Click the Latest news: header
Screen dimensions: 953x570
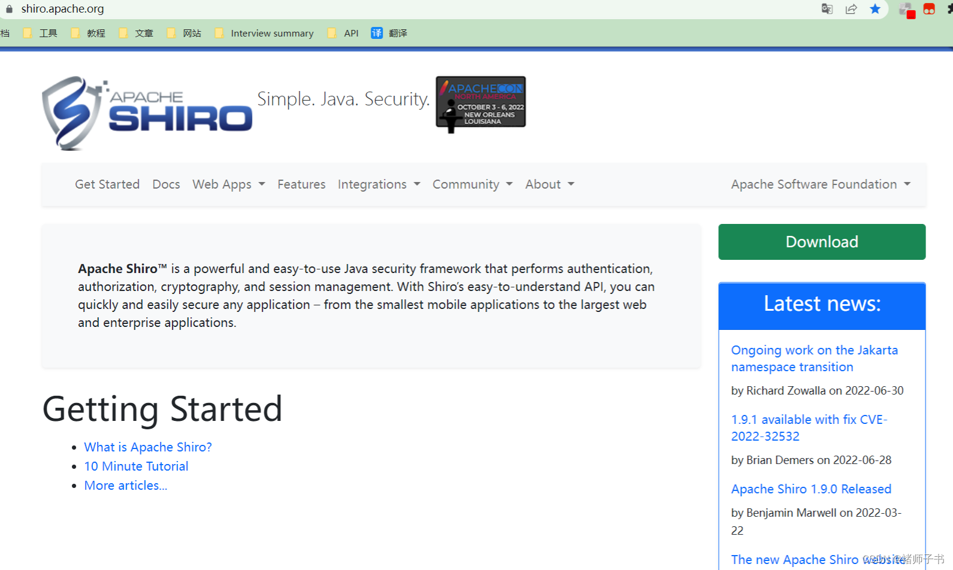[x=822, y=304]
